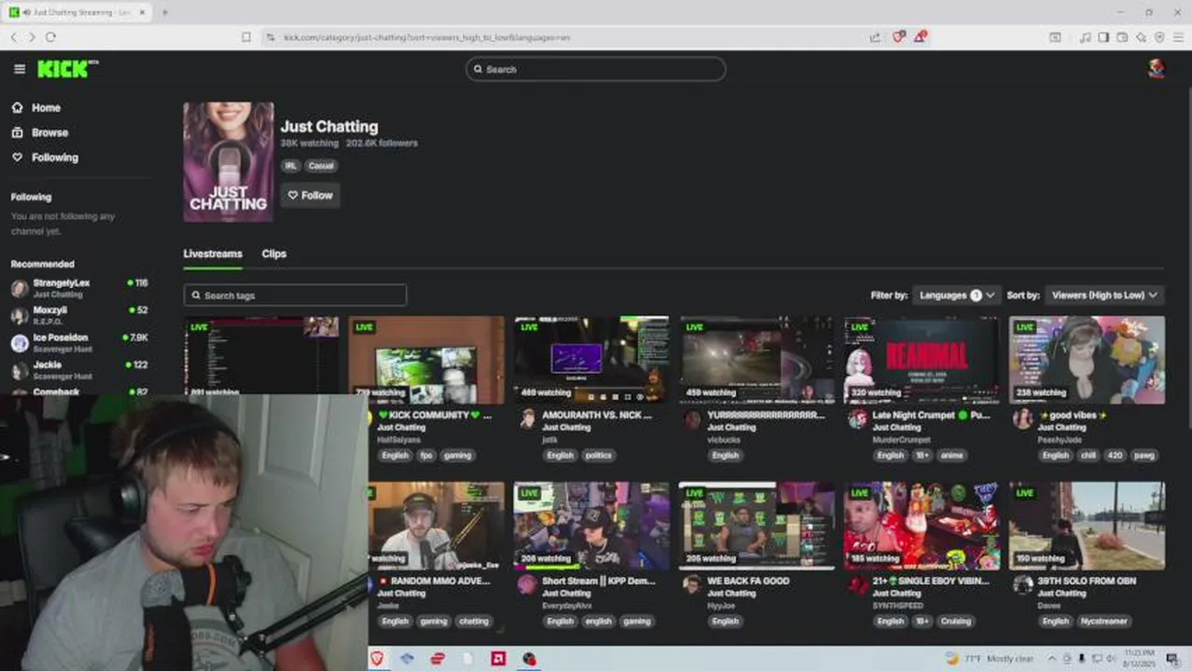Click the Nycstreamer tag under 39TH SOLO
This screenshot has width=1192, height=671.
click(1105, 622)
